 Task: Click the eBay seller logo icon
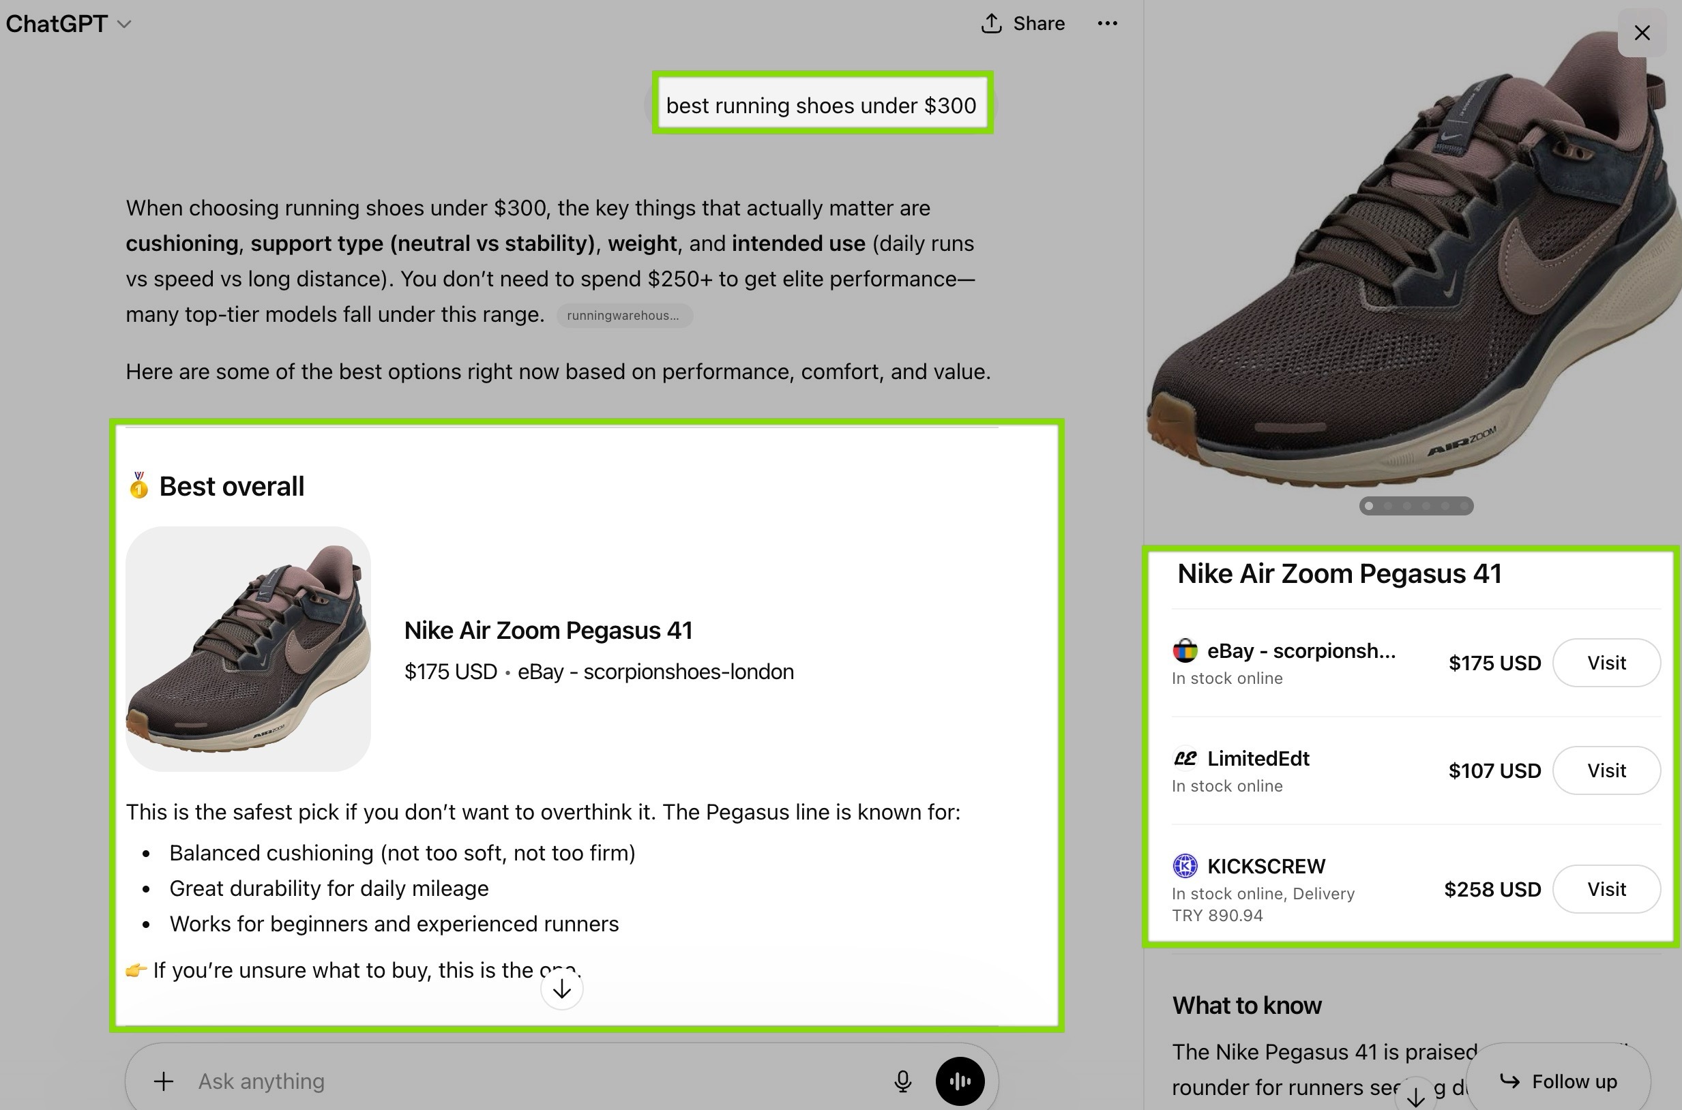(x=1185, y=650)
